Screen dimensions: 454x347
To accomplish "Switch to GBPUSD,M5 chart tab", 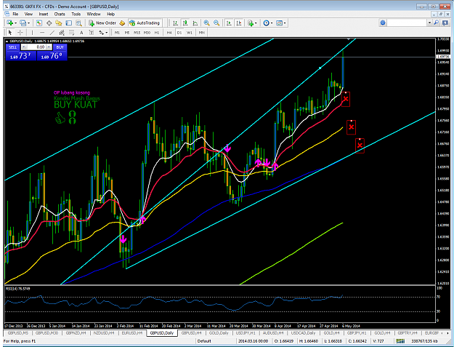I will point(18,333).
